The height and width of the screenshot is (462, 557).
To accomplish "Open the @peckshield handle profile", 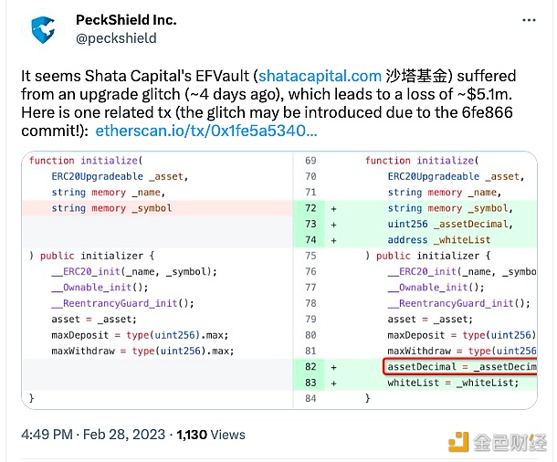I will coord(116,38).
